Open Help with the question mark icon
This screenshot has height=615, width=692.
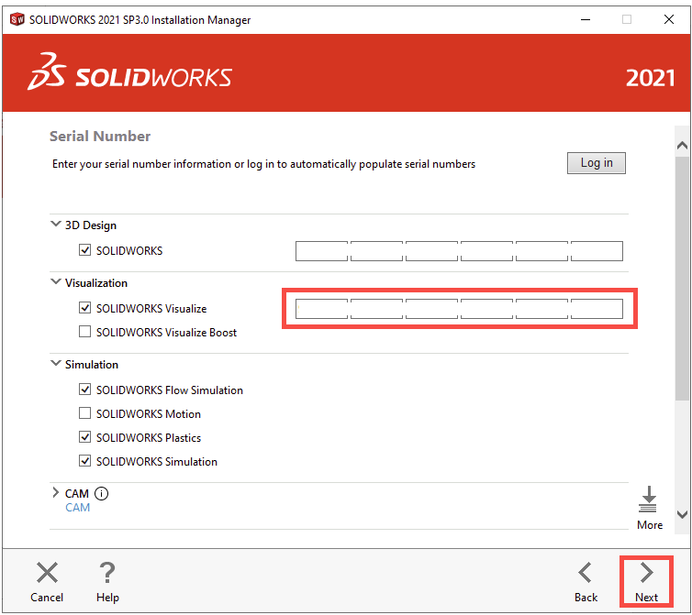pyautogui.click(x=107, y=574)
